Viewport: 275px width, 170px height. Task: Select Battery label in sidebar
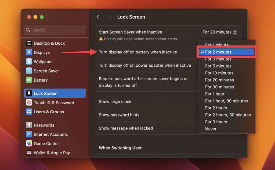(x=41, y=80)
